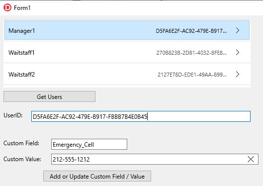
Task: Click the Custom Field: label
Action: click(x=21, y=143)
